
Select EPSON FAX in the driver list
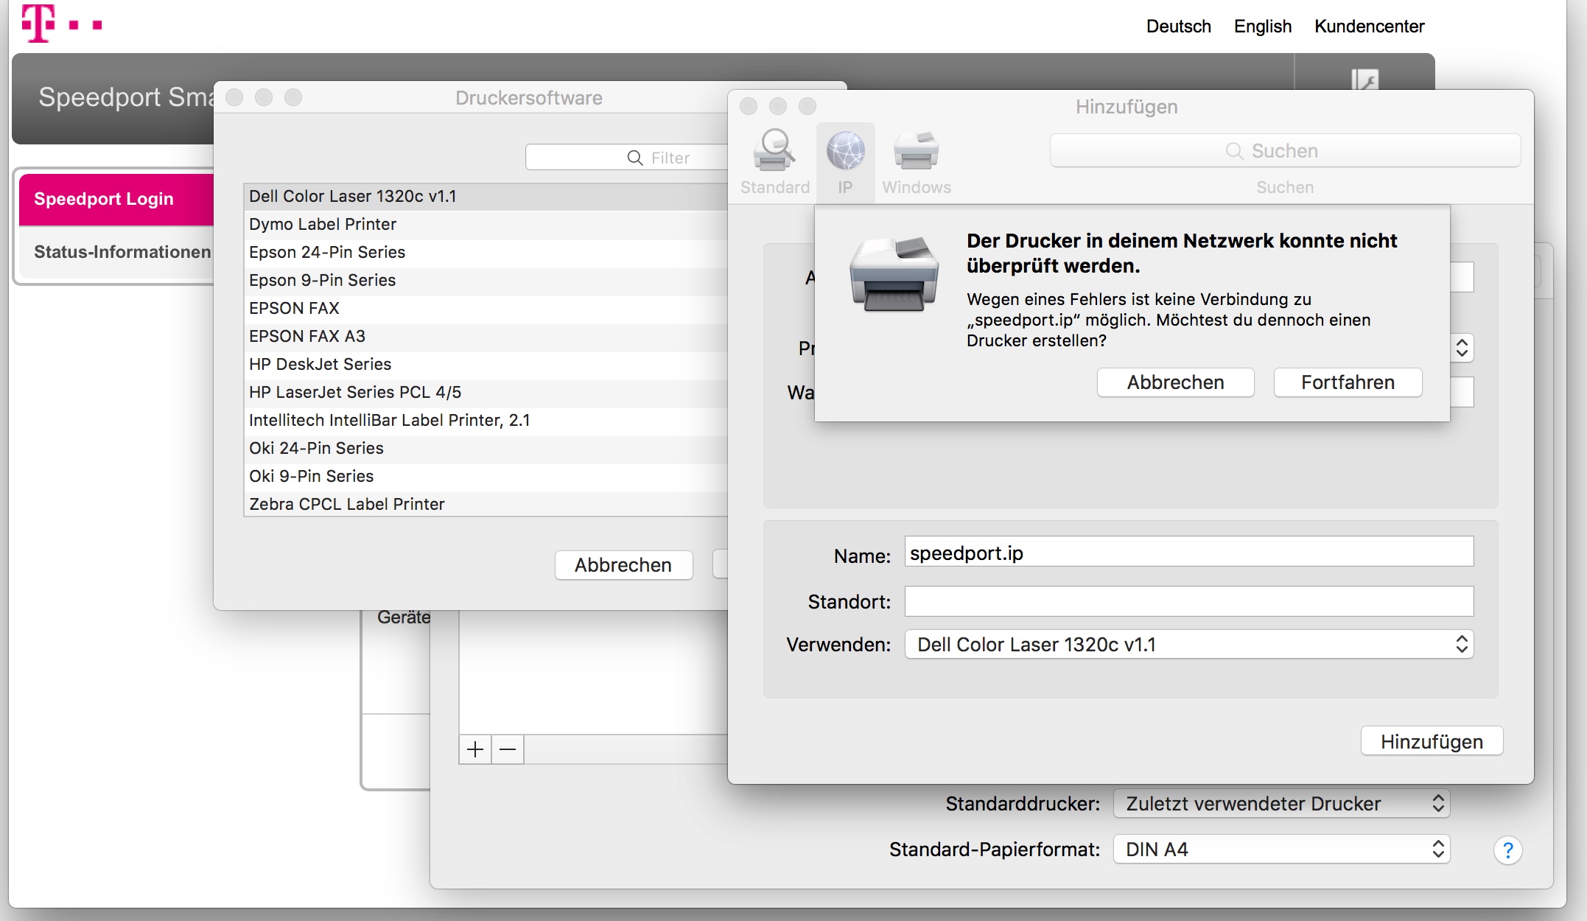point(486,309)
